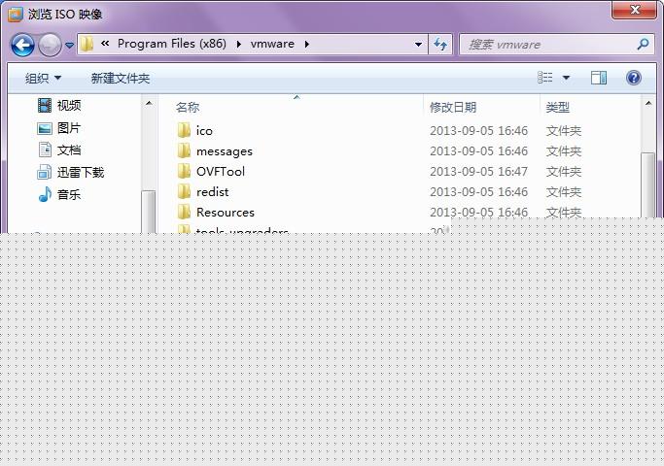Select 迅雷下载 in the navigation pane
664x466 pixels.
coord(81,173)
